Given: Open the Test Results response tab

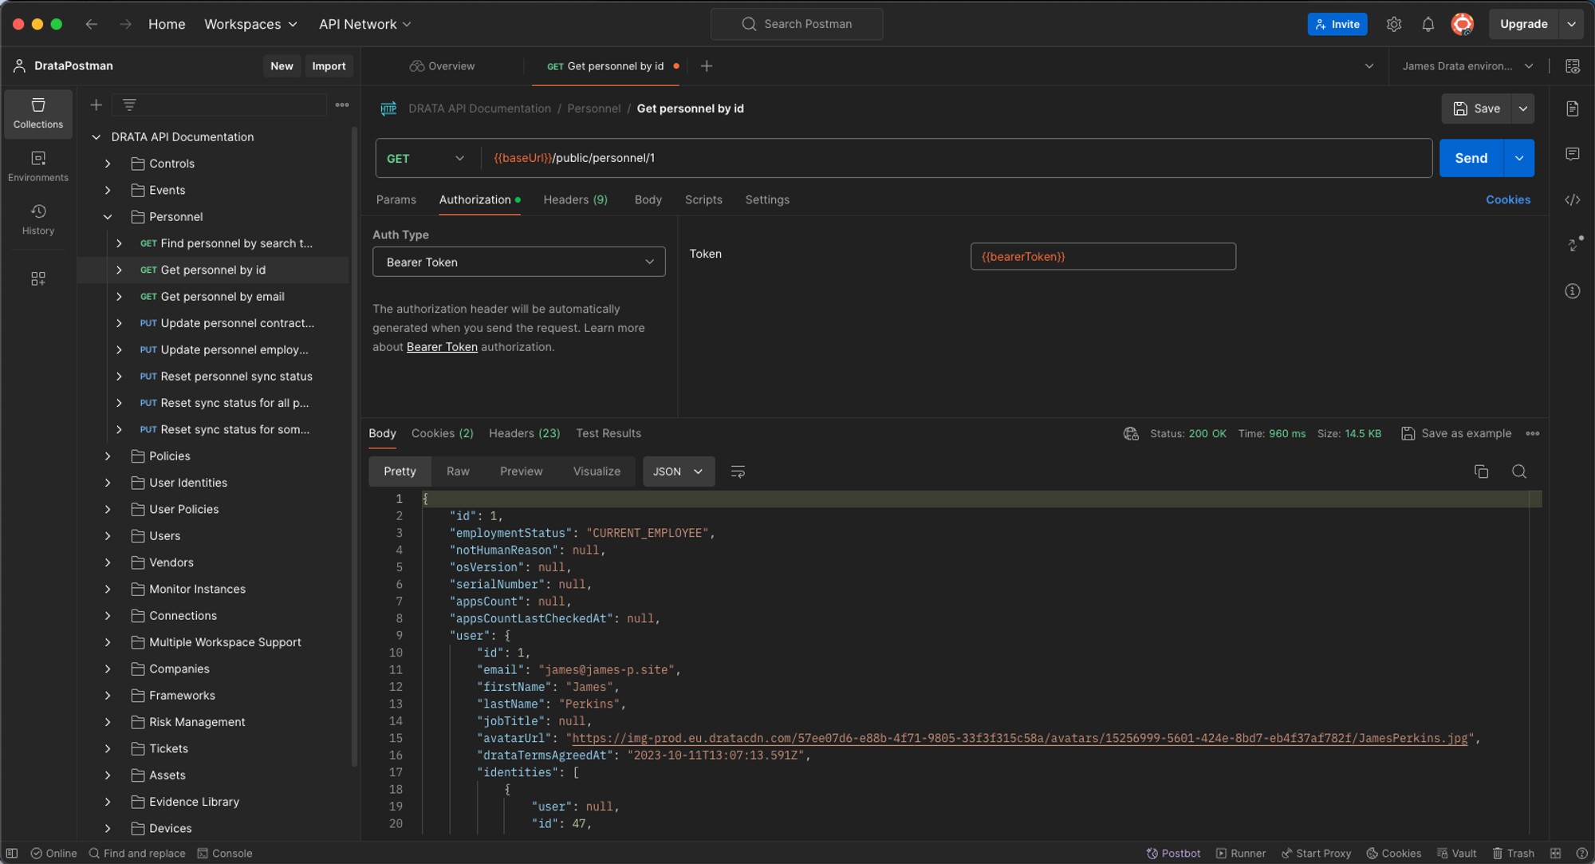Looking at the screenshot, I should pos(608,433).
